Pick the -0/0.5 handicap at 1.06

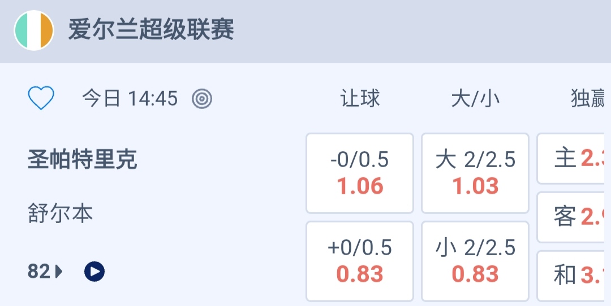click(360, 173)
